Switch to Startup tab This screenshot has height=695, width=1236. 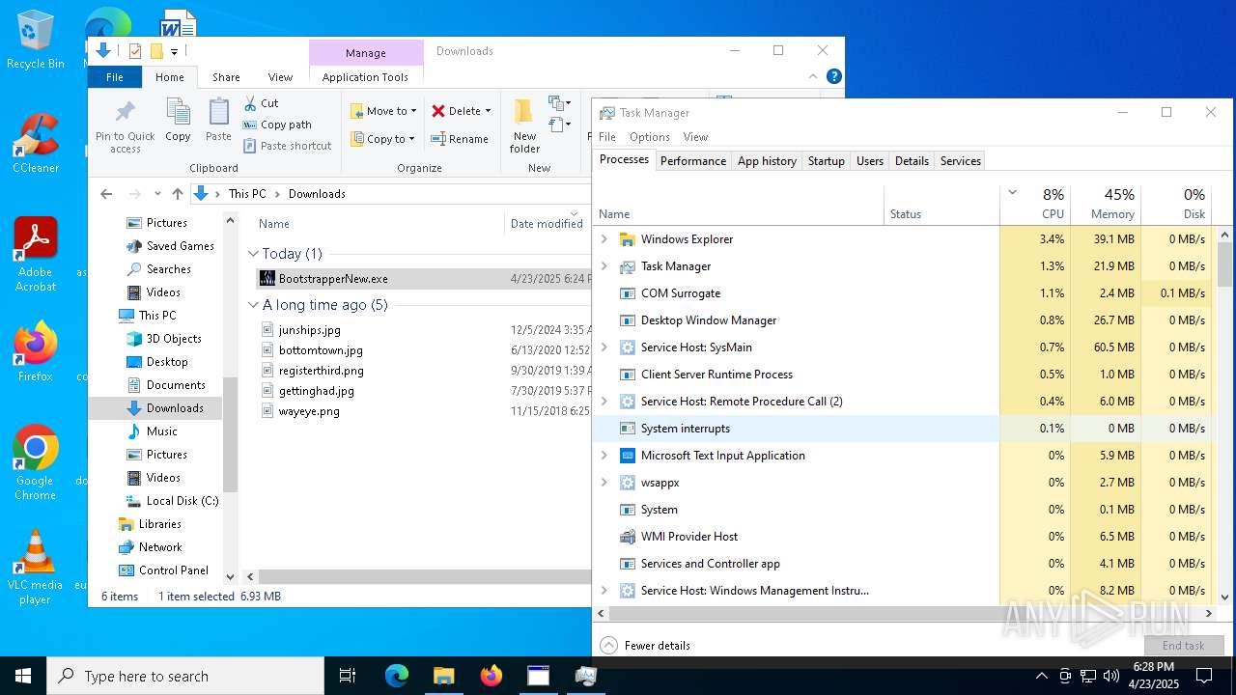coord(826,161)
